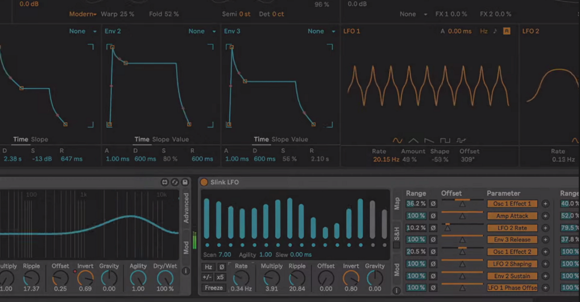Image resolution: width=580 pixels, height=302 pixels.
Task: Select the sine waveform for LFO 1
Action: (x=397, y=141)
